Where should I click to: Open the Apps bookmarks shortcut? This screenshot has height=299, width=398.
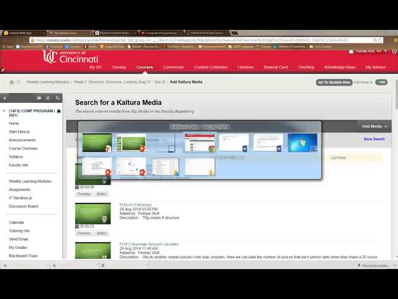click(x=7, y=47)
